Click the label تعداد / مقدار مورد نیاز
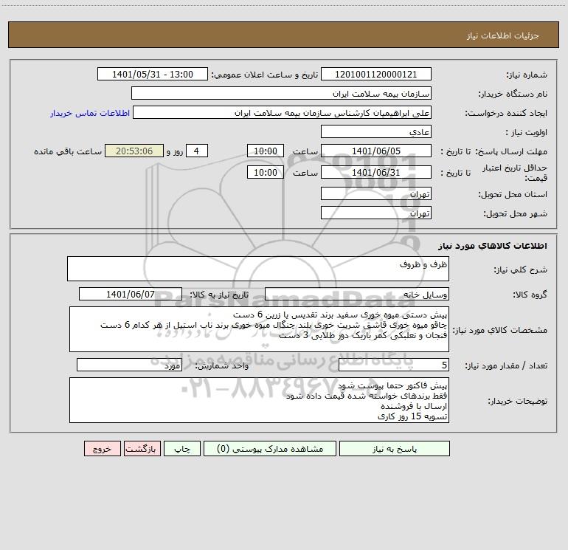The image size is (568, 550). click(x=506, y=366)
